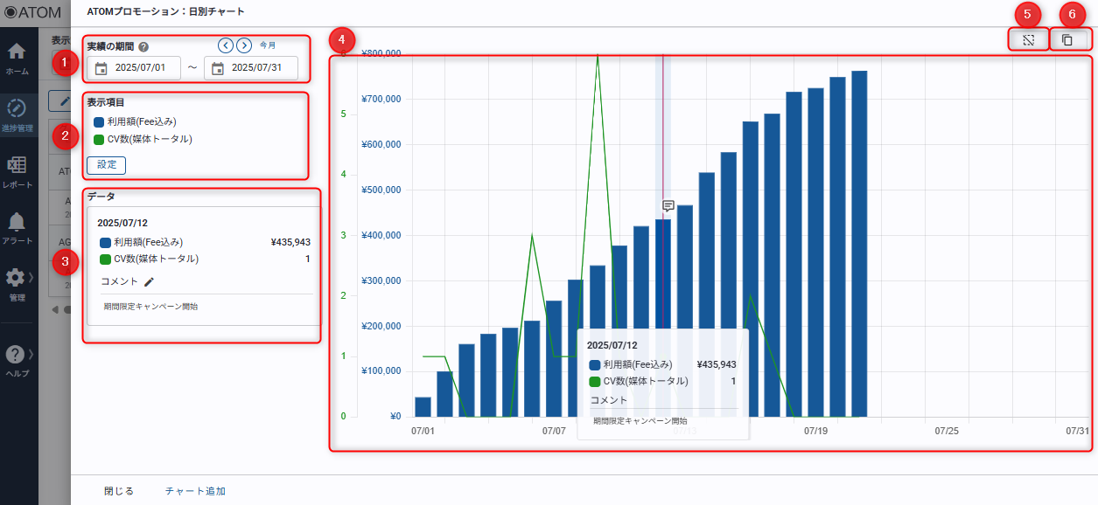Open the アラート bell icon
Viewport: 1098px width, 505px height.
point(17,222)
